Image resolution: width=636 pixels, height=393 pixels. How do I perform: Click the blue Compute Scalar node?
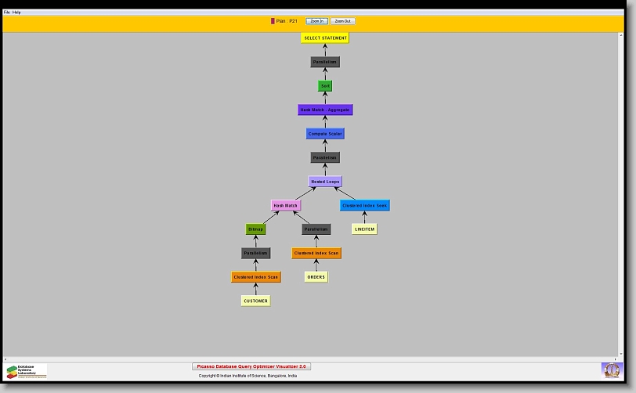click(325, 134)
